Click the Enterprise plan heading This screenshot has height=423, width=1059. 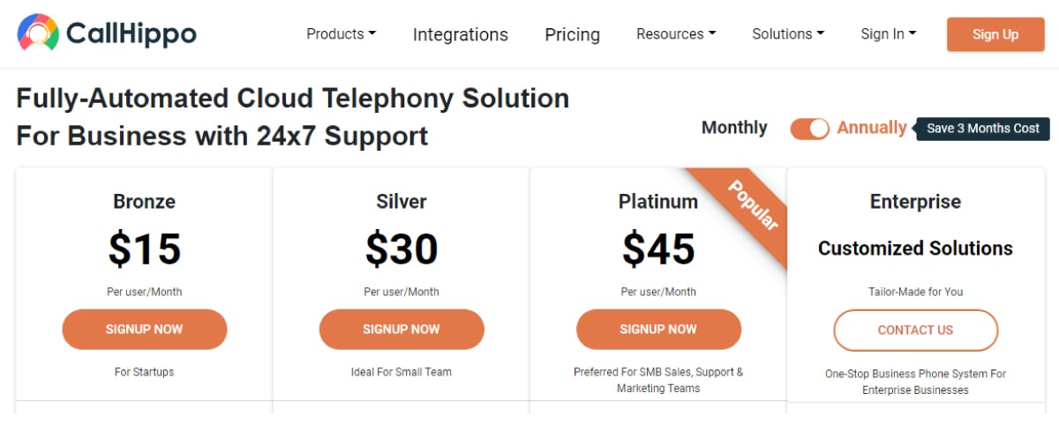tap(915, 202)
